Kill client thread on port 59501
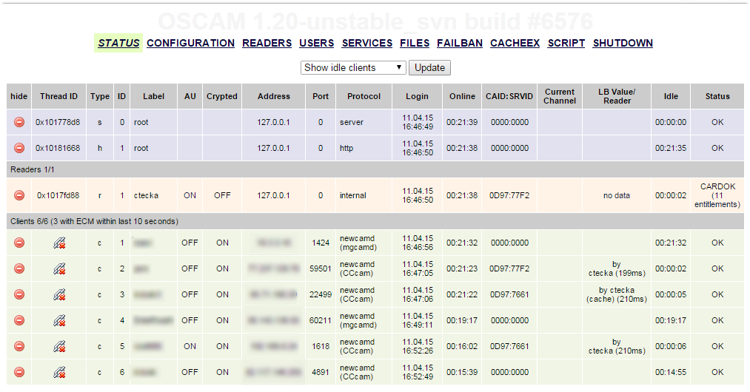750x392 pixels. pos(59,268)
